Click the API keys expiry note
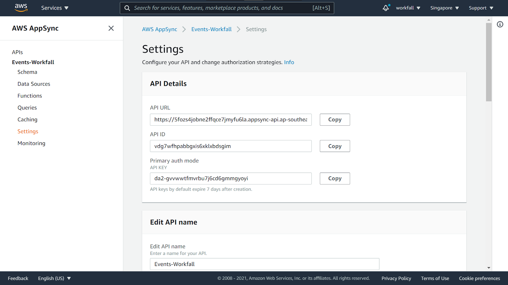Image resolution: width=508 pixels, height=285 pixels. 201,189
